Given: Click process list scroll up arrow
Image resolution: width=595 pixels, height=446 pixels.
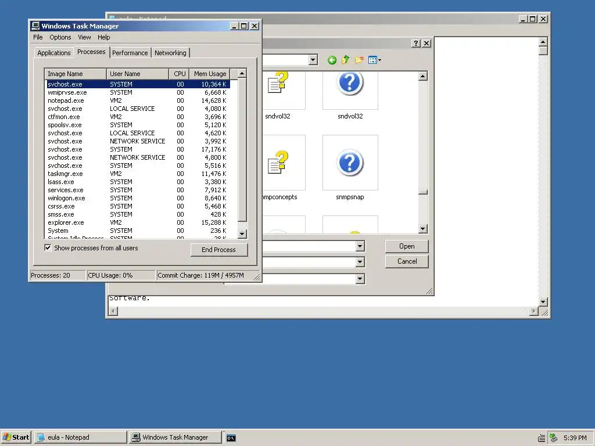Looking at the screenshot, I should click(x=242, y=73).
